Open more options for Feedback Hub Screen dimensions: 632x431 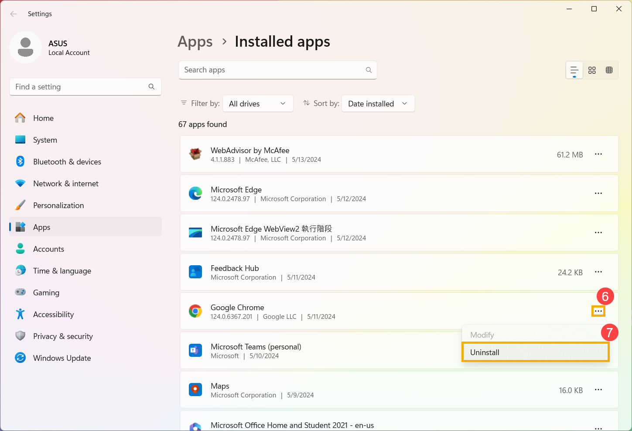(x=598, y=272)
